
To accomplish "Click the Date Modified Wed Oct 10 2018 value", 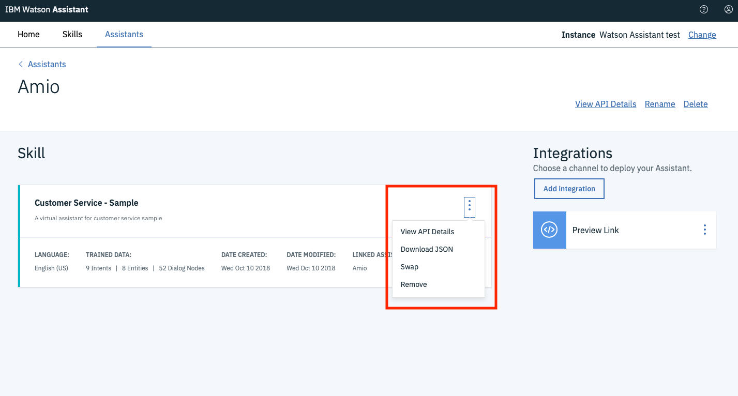I will click(311, 268).
